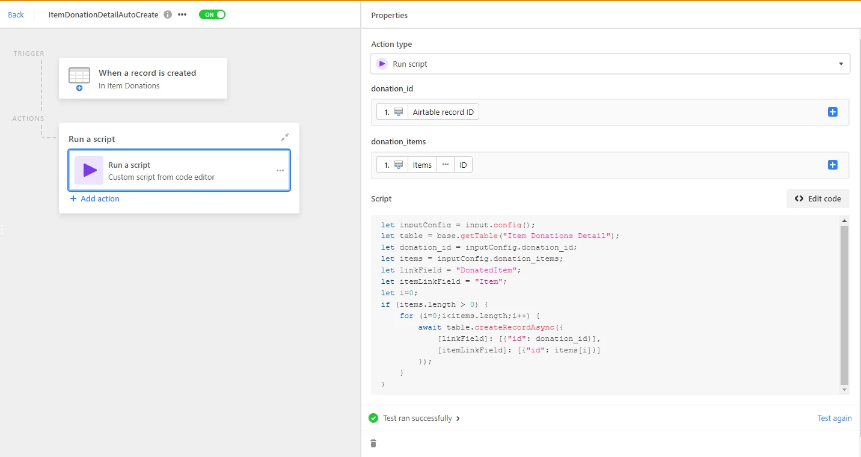This screenshot has height=457, width=861.
Task: Click the script scrollbar thumb
Action: 844,305
